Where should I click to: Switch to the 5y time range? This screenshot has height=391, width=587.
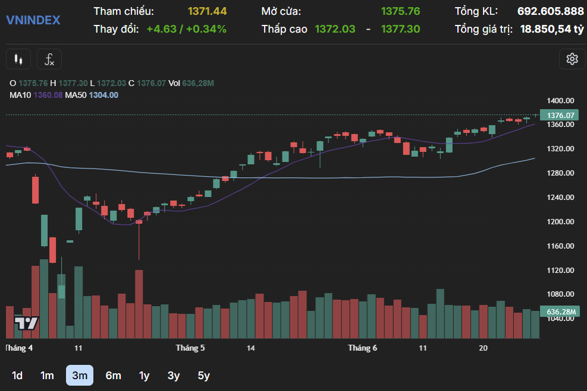(203, 376)
